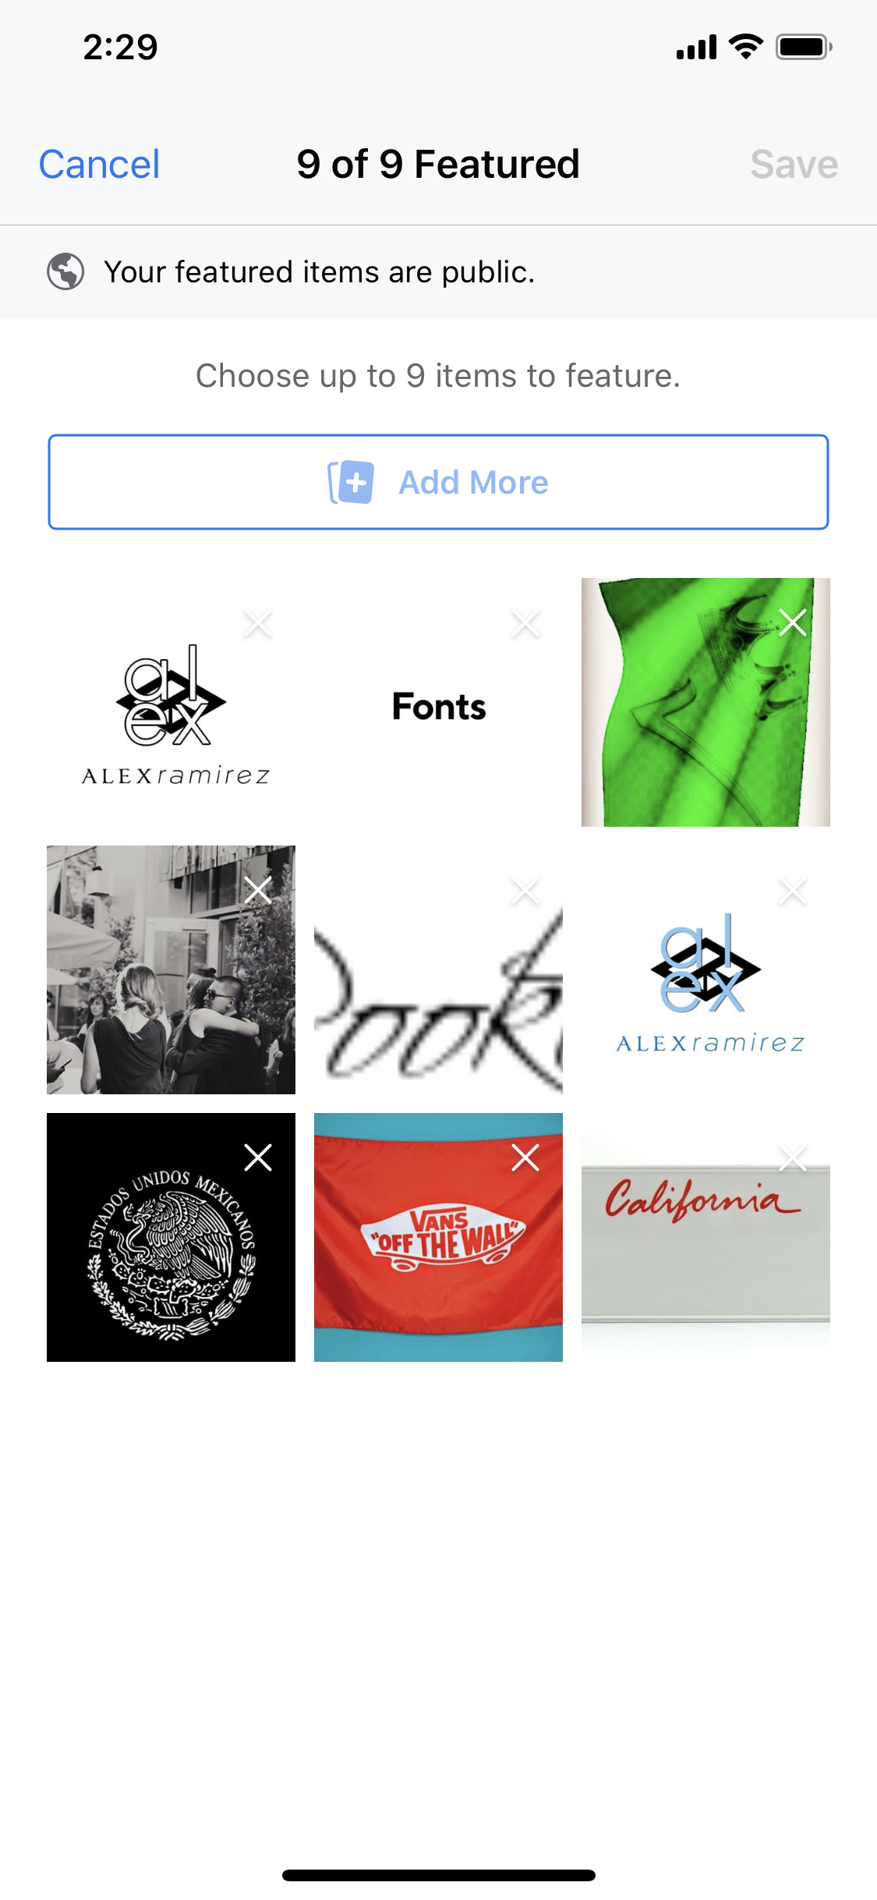Open the California plate thumbnail
Viewport: 877px width, 1900px height.
tap(705, 1237)
